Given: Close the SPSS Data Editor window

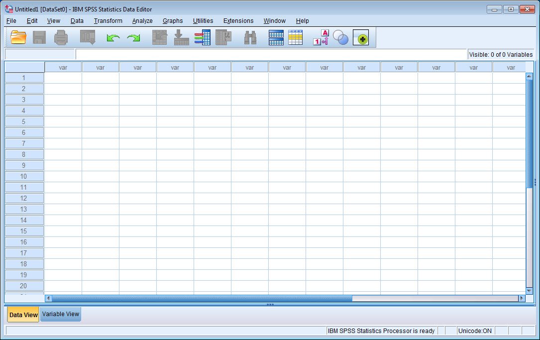Looking at the screenshot, I should click(527, 9).
